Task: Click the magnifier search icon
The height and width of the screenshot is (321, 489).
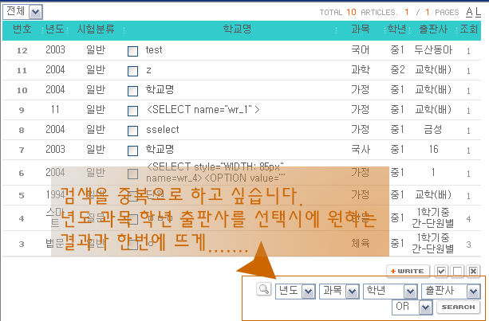Action: pos(264,289)
